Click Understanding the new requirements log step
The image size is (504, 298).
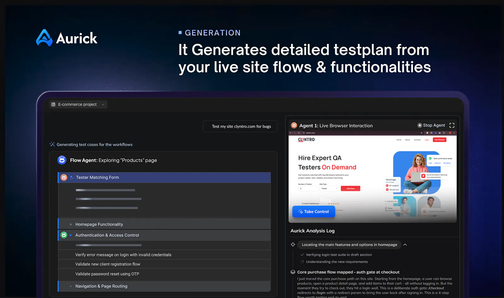[x=337, y=262]
